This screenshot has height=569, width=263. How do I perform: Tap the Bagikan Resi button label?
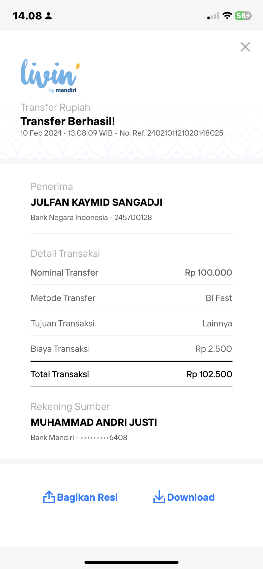87,497
